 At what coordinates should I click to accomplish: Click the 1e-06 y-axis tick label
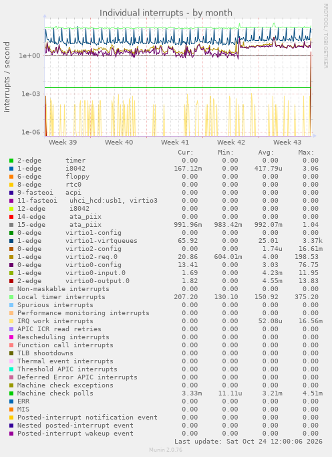tap(31, 132)
